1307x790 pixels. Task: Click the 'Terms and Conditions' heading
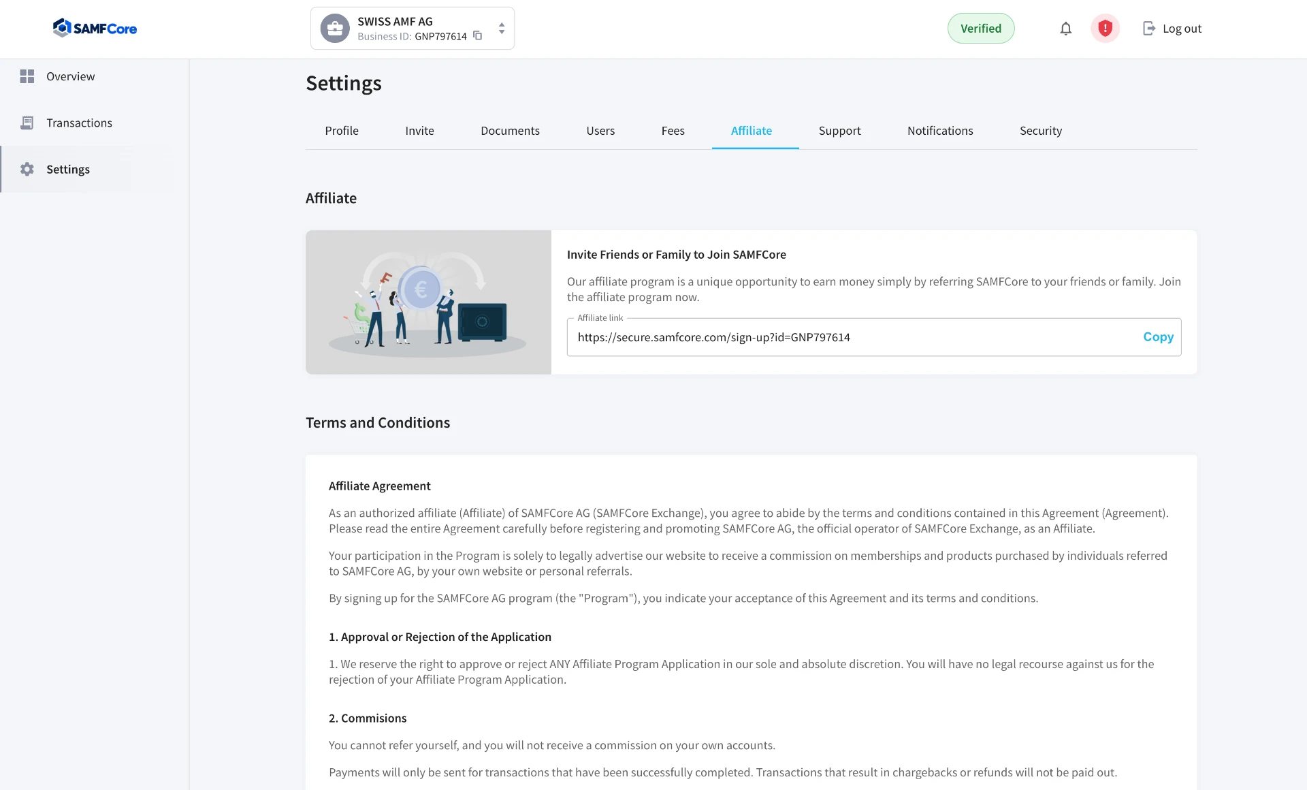(378, 423)
